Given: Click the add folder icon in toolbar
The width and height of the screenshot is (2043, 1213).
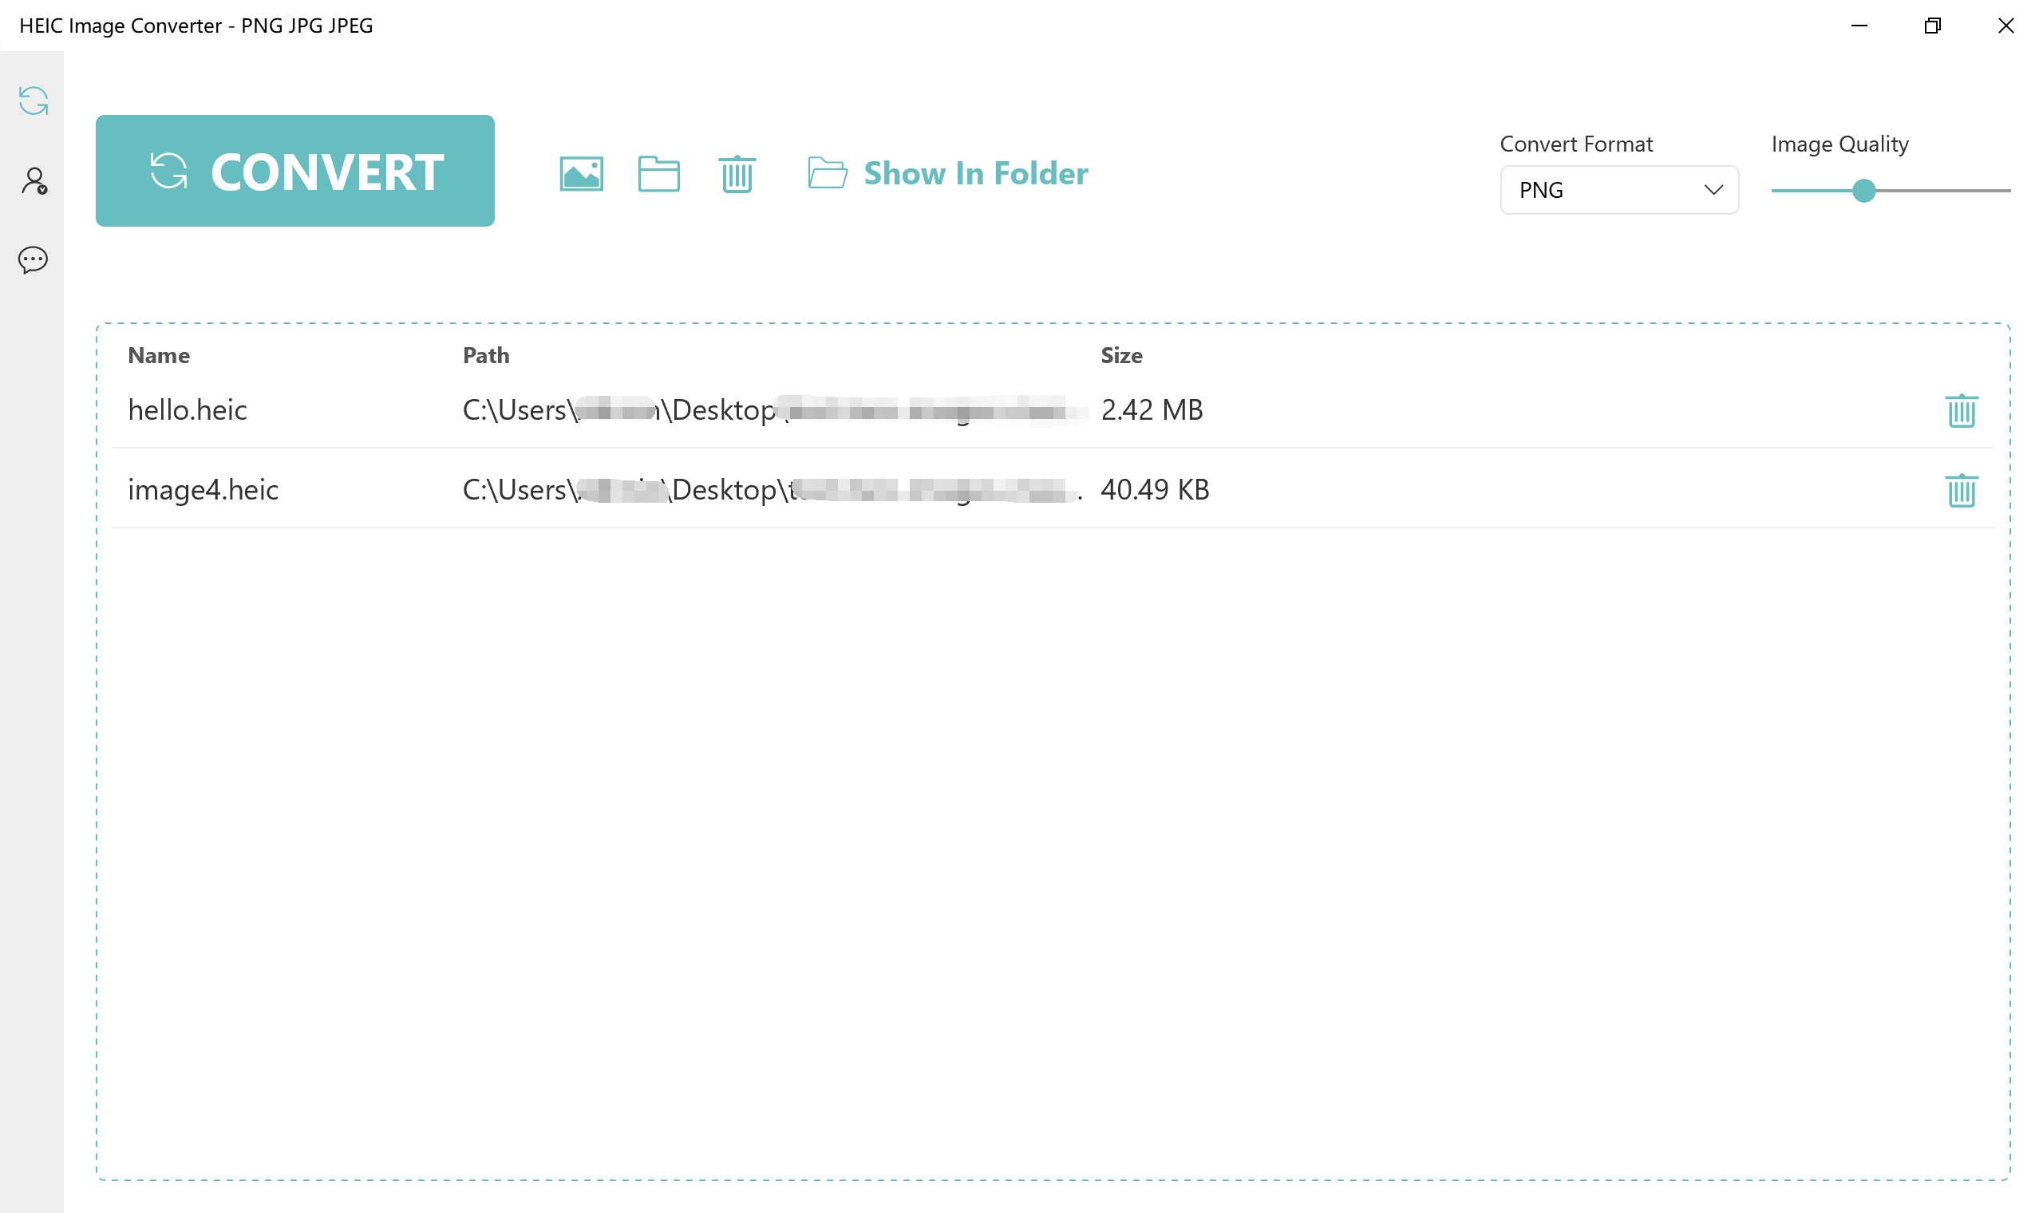Looking at the screenshot, I should [658, 174].
